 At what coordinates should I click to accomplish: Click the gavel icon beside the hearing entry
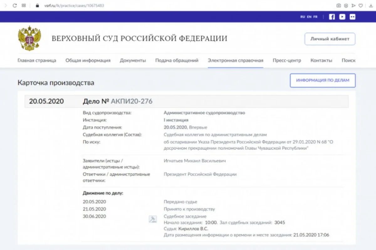[x=153, y=219]
